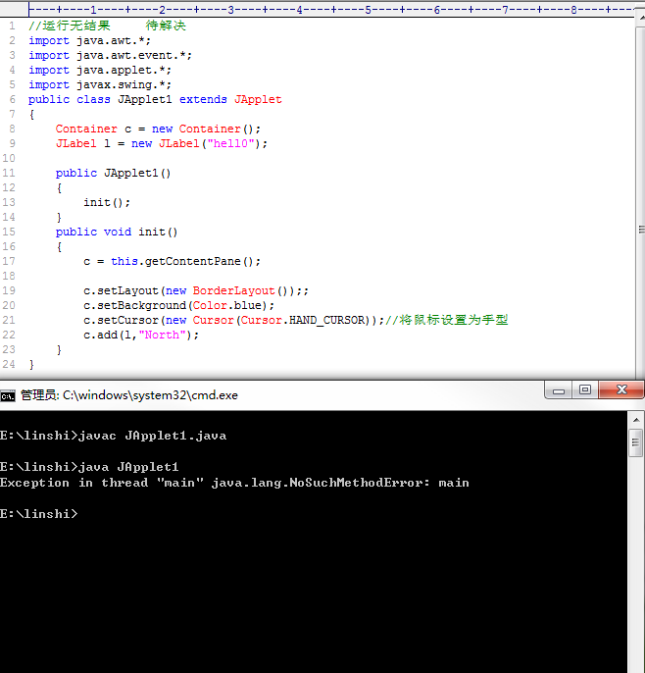Click 'javac JApplet1.java' command in cmd

click(152, 436)
